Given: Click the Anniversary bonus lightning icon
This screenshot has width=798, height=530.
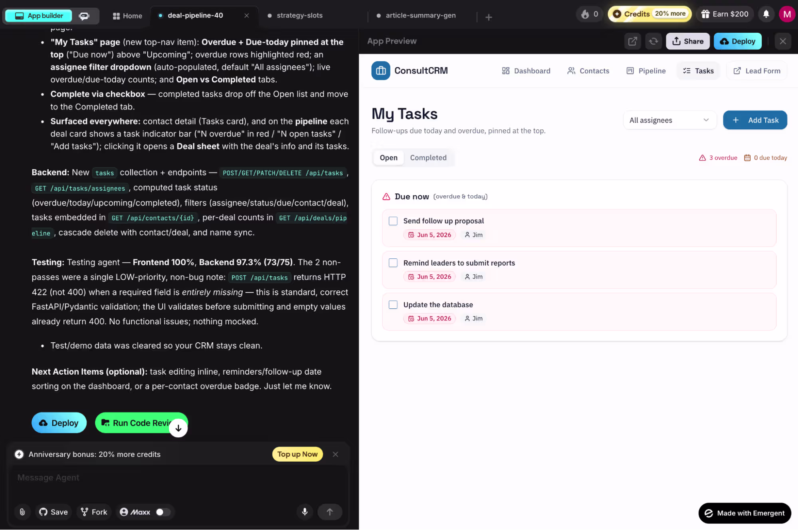Looking at the screenshot, I should pyautogui.click(x=19, y=455).
